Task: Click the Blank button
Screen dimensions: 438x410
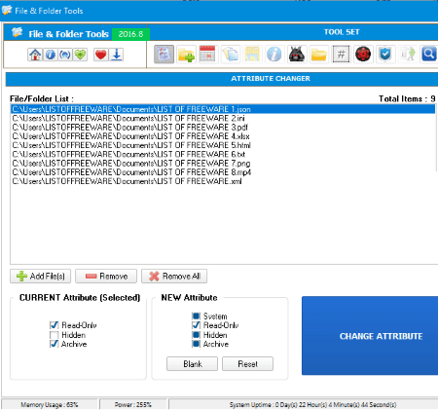Action: pos(192,364)
